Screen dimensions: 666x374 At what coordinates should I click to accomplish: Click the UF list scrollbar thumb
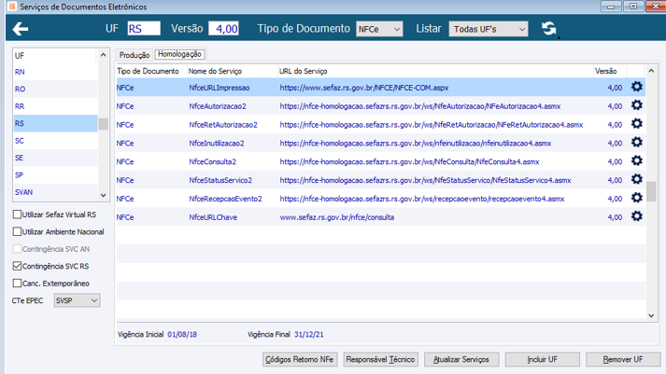click(103, 124)
